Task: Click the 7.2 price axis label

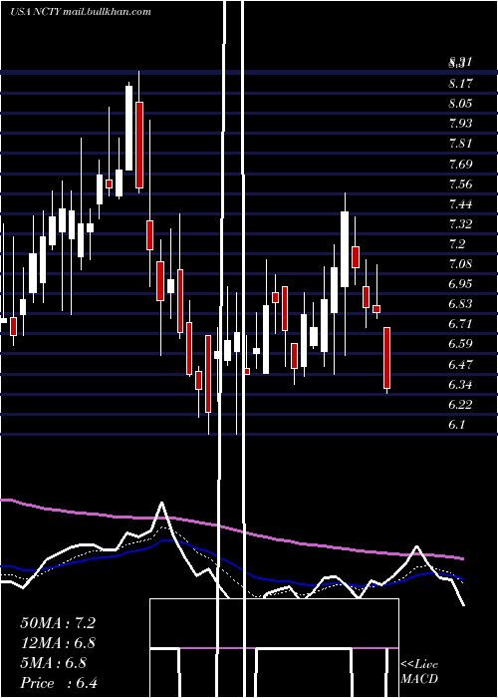Action: pos(456,244)
